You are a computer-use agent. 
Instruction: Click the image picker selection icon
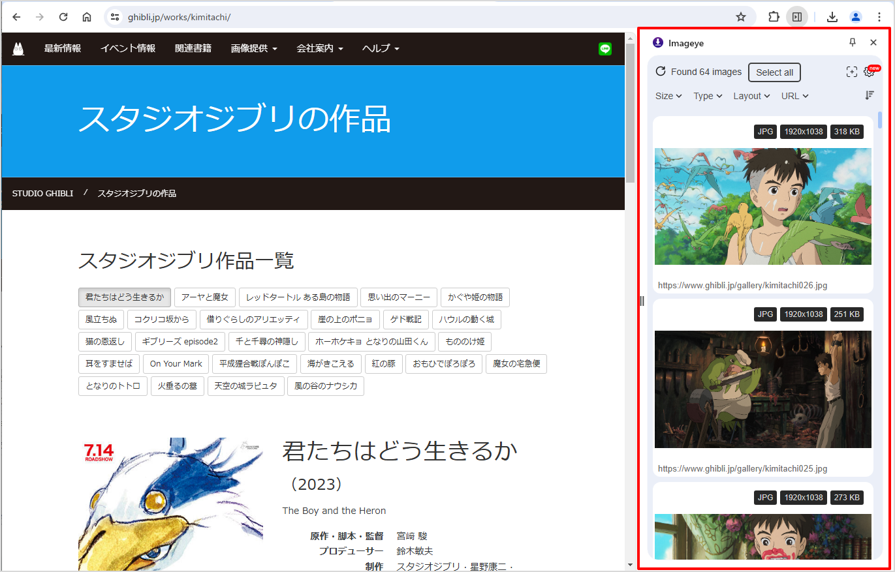pos(851,72)
